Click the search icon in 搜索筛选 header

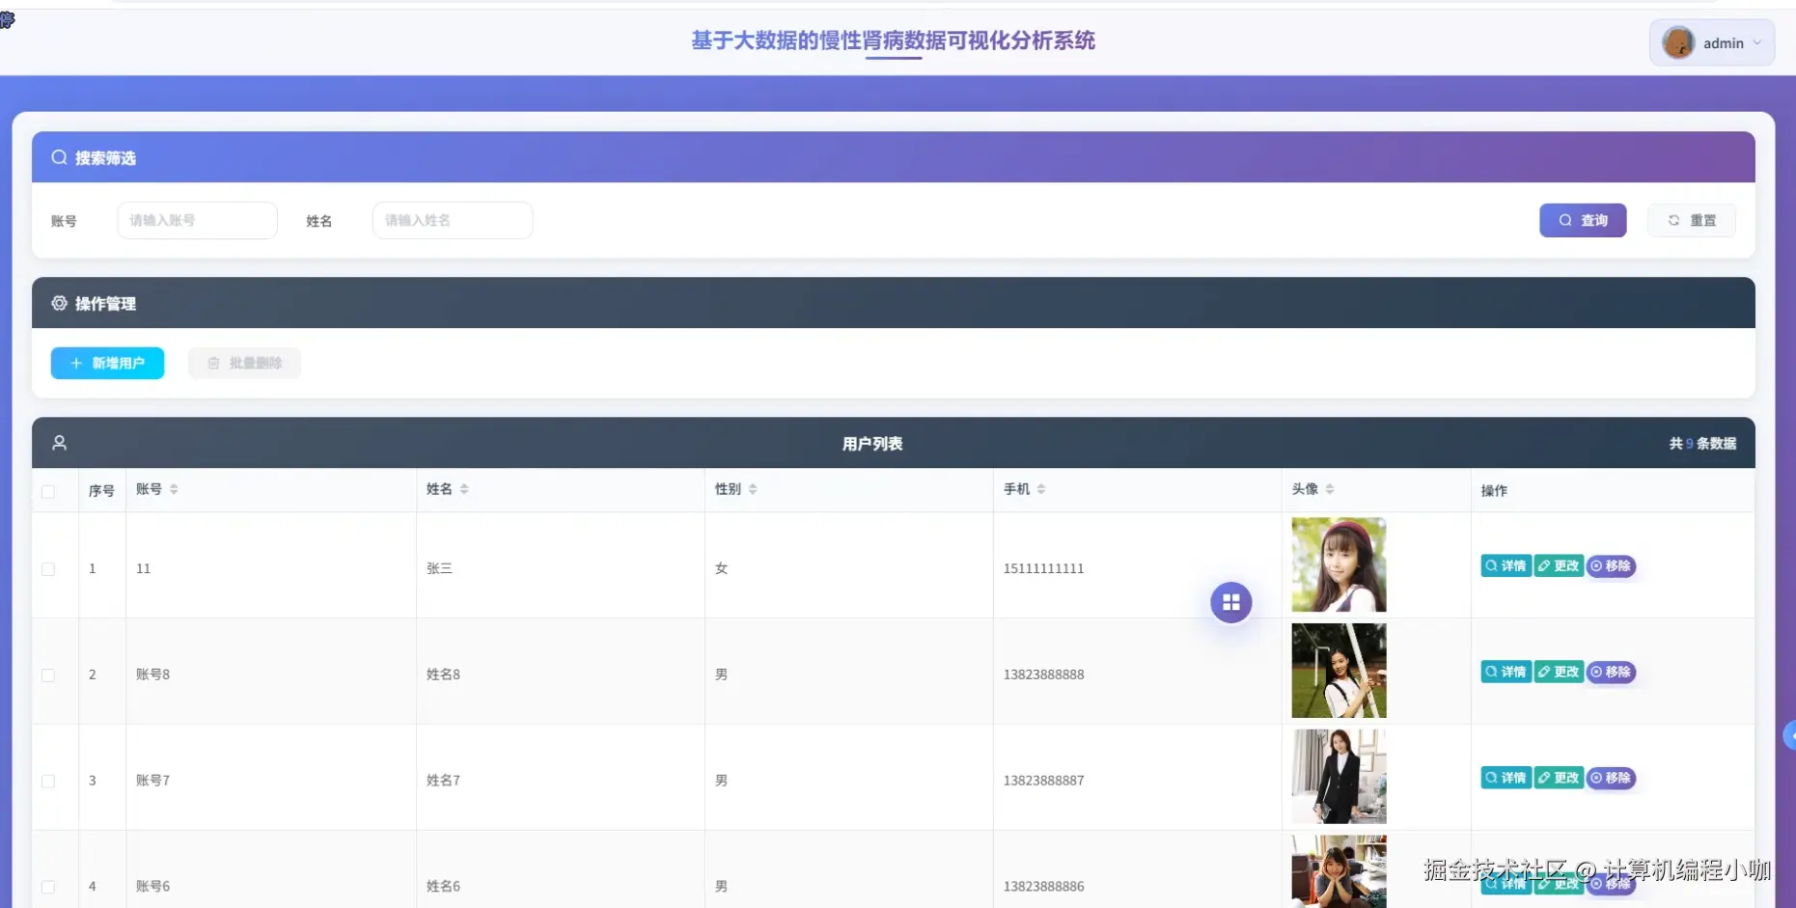coord(60,157)
